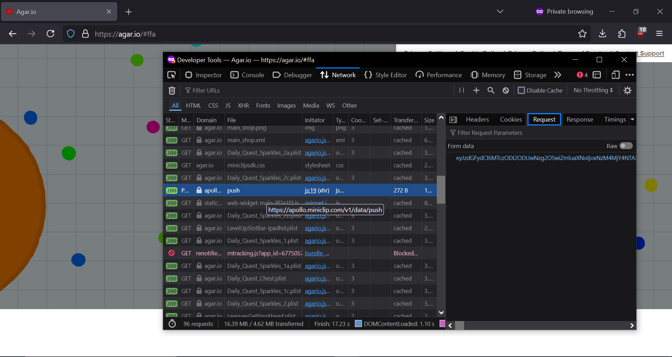Bookmark this page with the star icon
Viewport: 672px width, 357px height.
(x=582, y=34)
